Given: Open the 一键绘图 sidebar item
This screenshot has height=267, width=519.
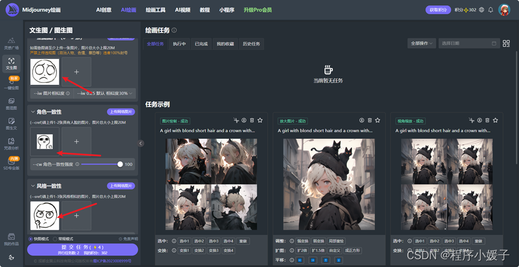Looking at the screenshot, I should click(11, 84).
